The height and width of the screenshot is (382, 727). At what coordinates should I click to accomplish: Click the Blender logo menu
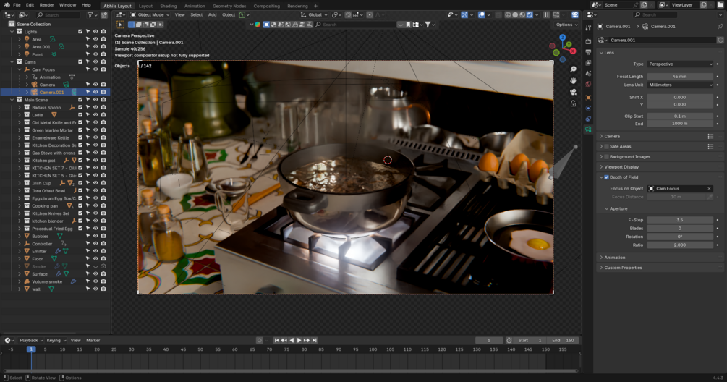(7, 4)
